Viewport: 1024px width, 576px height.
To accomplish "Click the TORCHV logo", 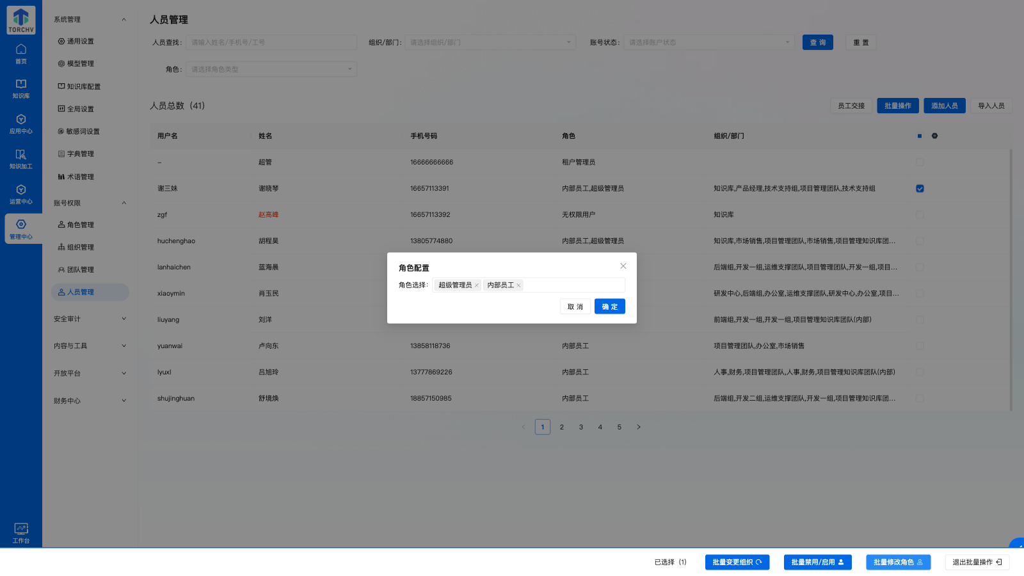I will click(x=20, y=20).
